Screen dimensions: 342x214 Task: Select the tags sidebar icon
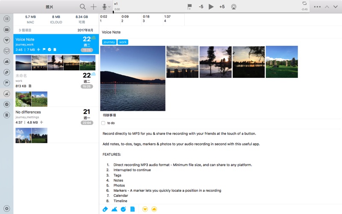tap(7, 72)
